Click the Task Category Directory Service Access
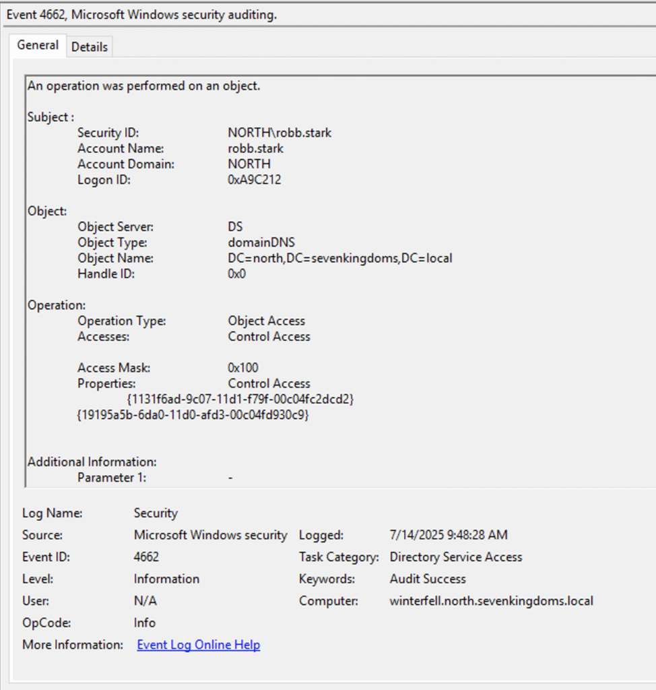 pyautogui.click(x=456, y=557)
